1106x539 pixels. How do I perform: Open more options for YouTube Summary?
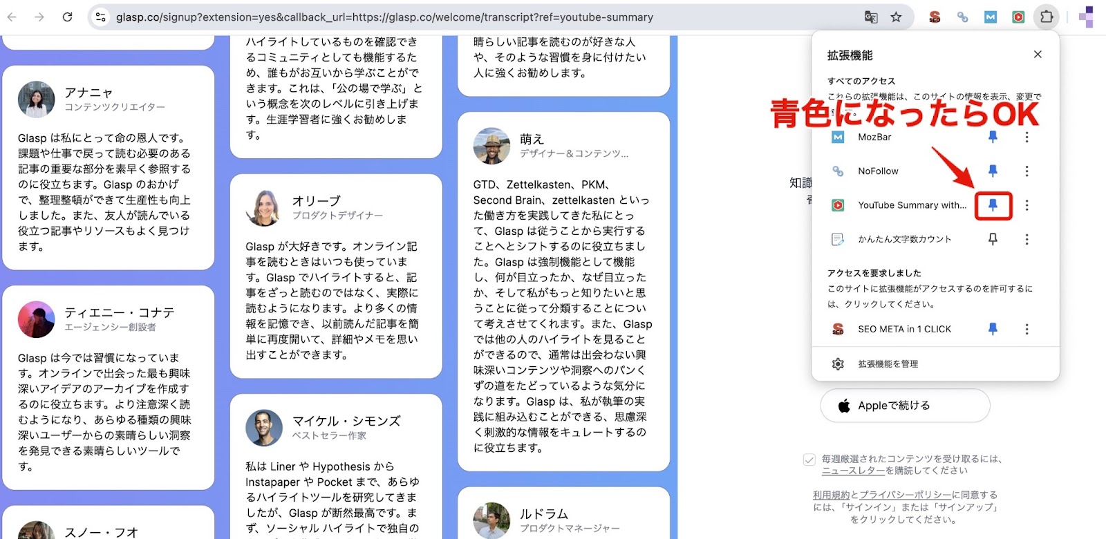(x=1027, y=205)
